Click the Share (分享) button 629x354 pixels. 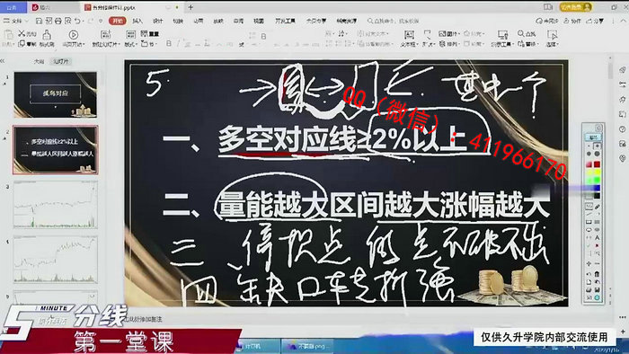[x=595, y=21]
